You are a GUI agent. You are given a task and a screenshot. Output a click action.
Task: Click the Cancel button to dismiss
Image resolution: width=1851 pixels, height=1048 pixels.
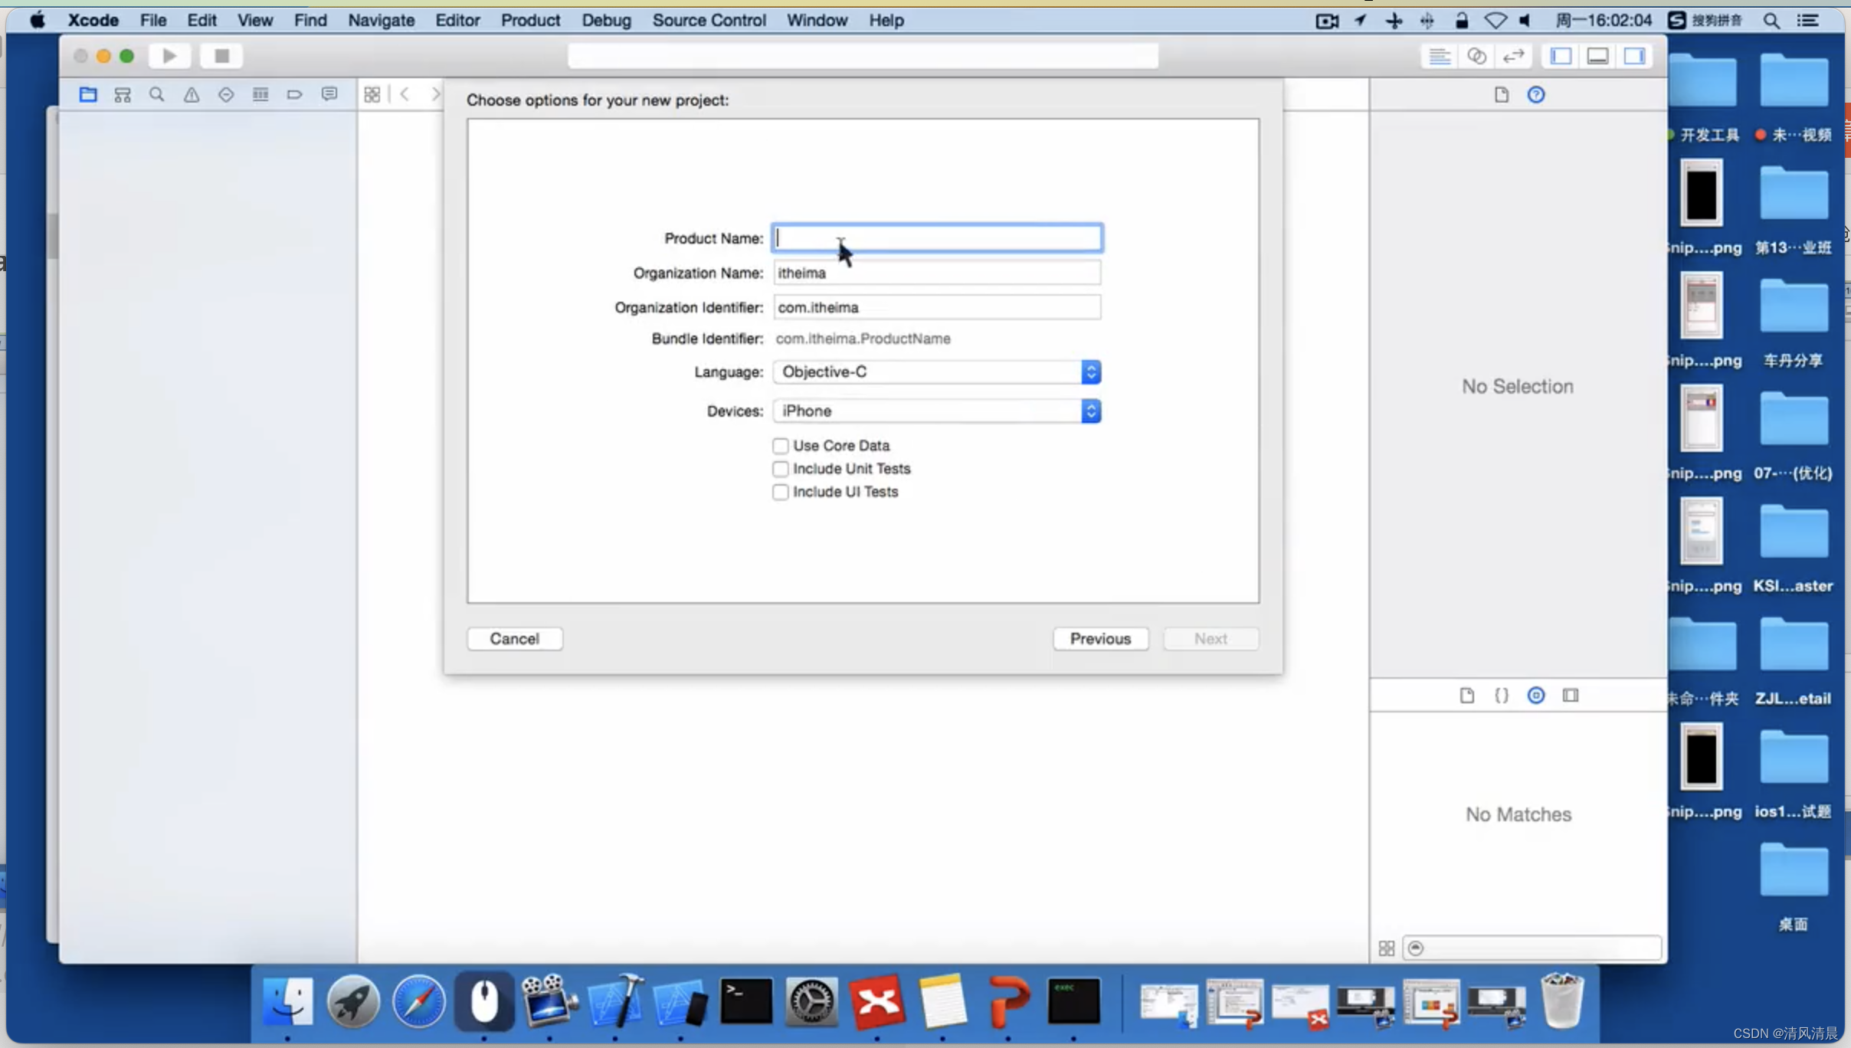(515, 638)
